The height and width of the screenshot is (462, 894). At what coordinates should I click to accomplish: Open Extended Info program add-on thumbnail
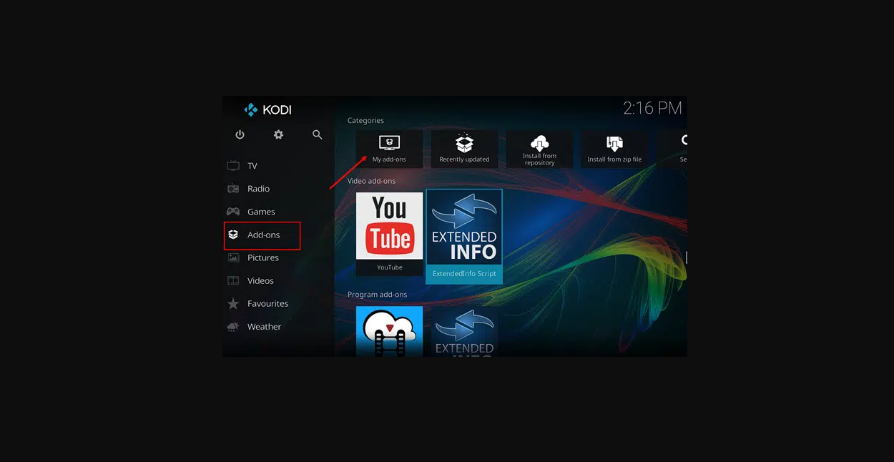(x=464, y=331)
